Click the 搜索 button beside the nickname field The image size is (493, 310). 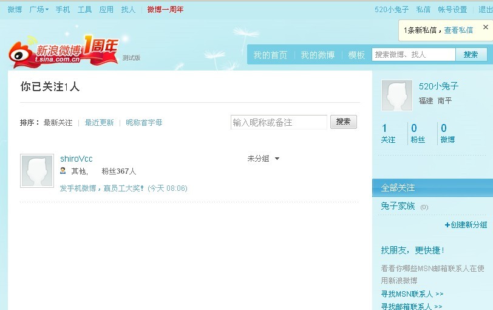tap(344, 122)
